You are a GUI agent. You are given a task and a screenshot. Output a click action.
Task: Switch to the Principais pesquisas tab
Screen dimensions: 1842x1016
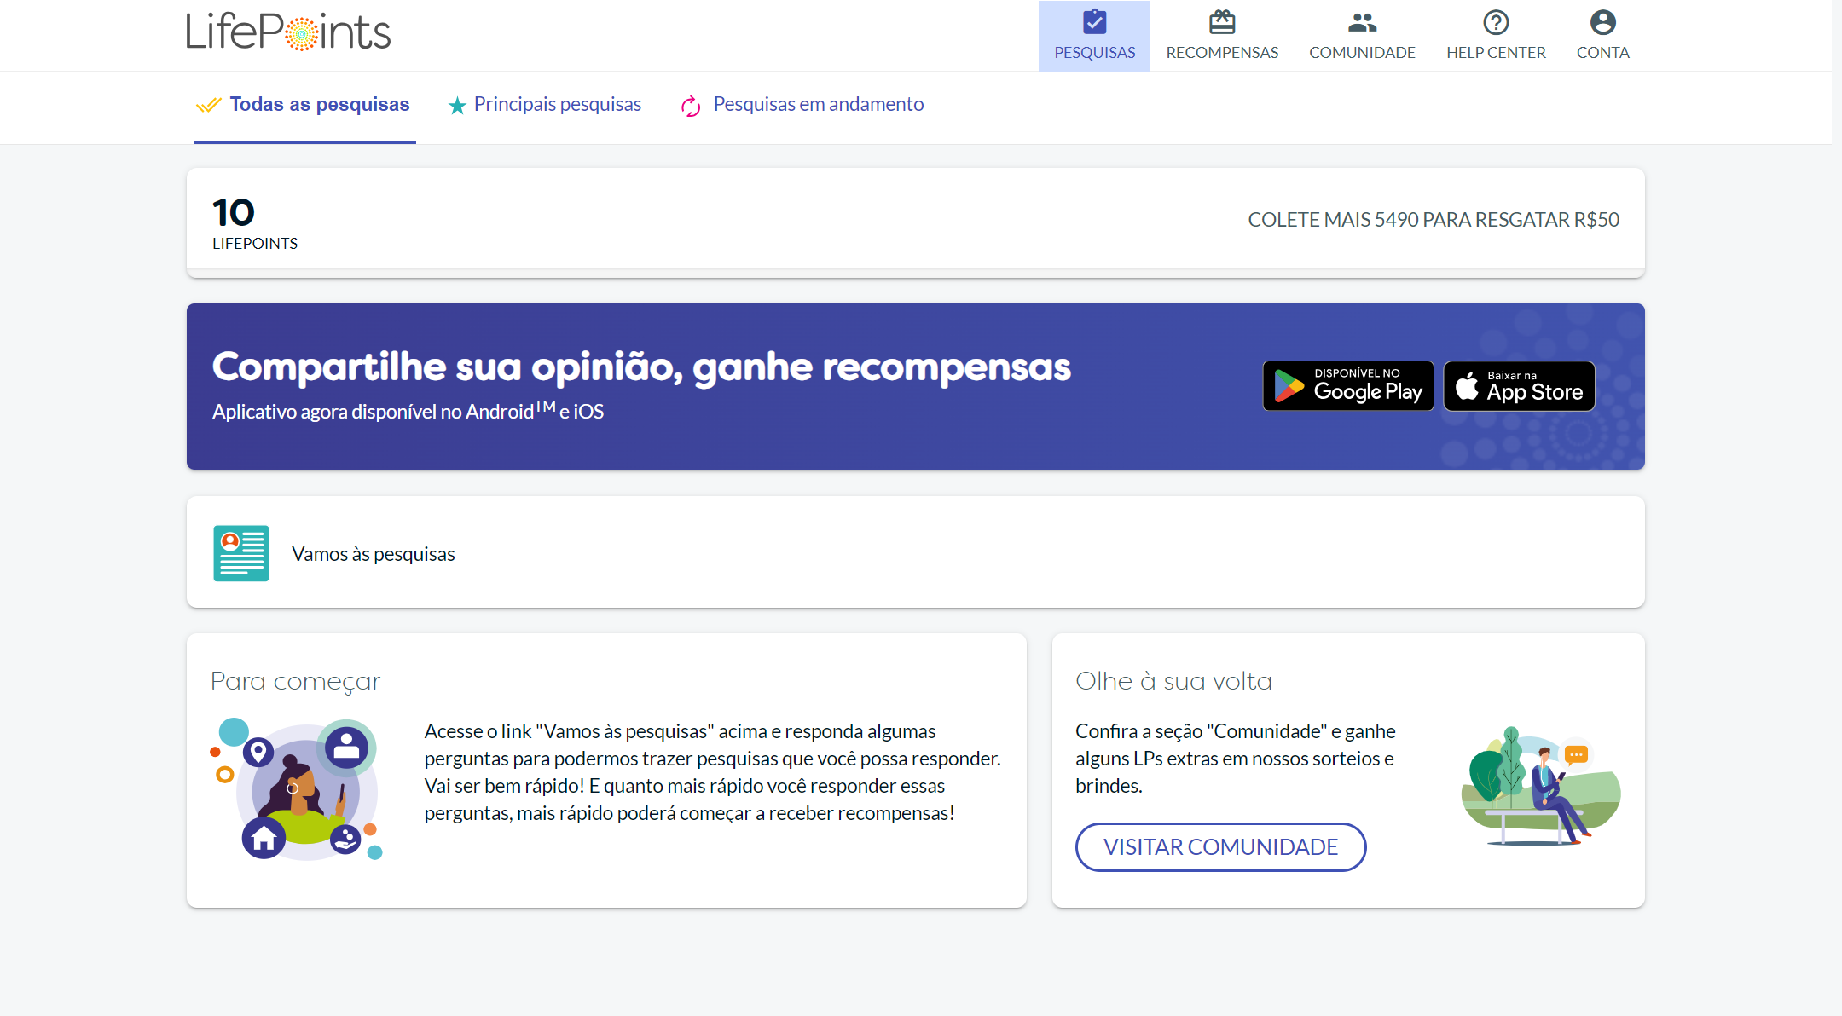[x=558, y=104]
